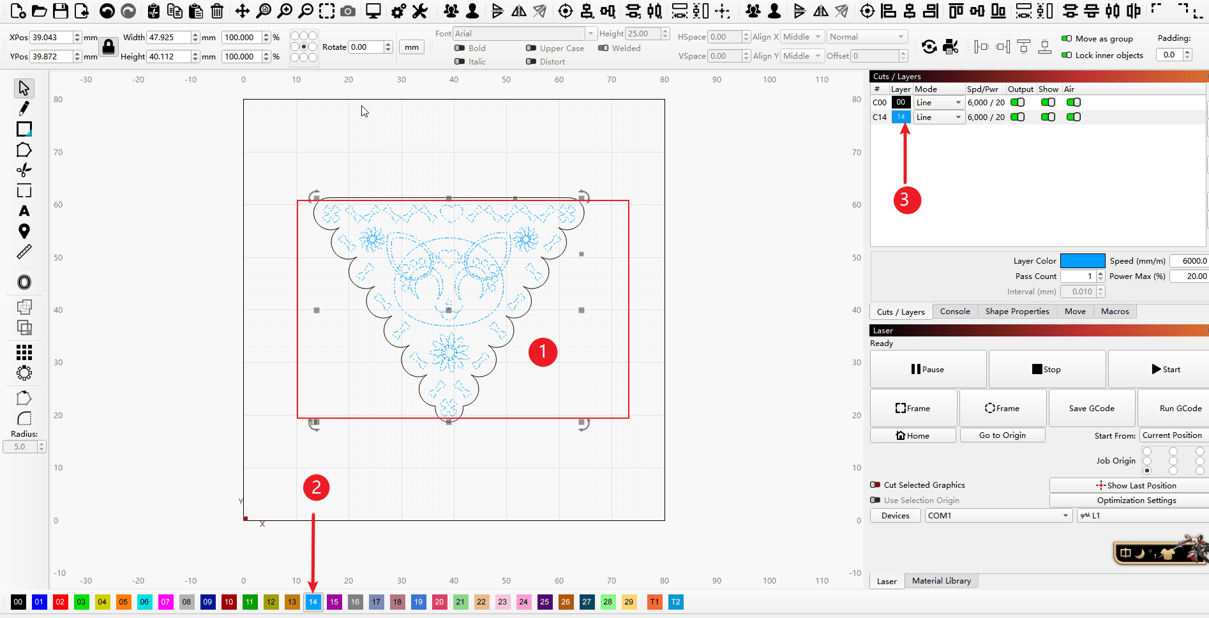Expand the COM1 port dropdown
Screen dimensions: 1209x618
tap(998, 516)
